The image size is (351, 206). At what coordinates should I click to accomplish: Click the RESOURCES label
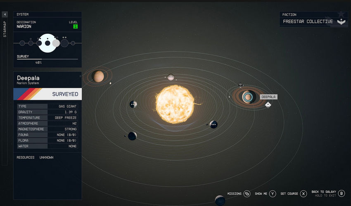(x=26, y=157)
